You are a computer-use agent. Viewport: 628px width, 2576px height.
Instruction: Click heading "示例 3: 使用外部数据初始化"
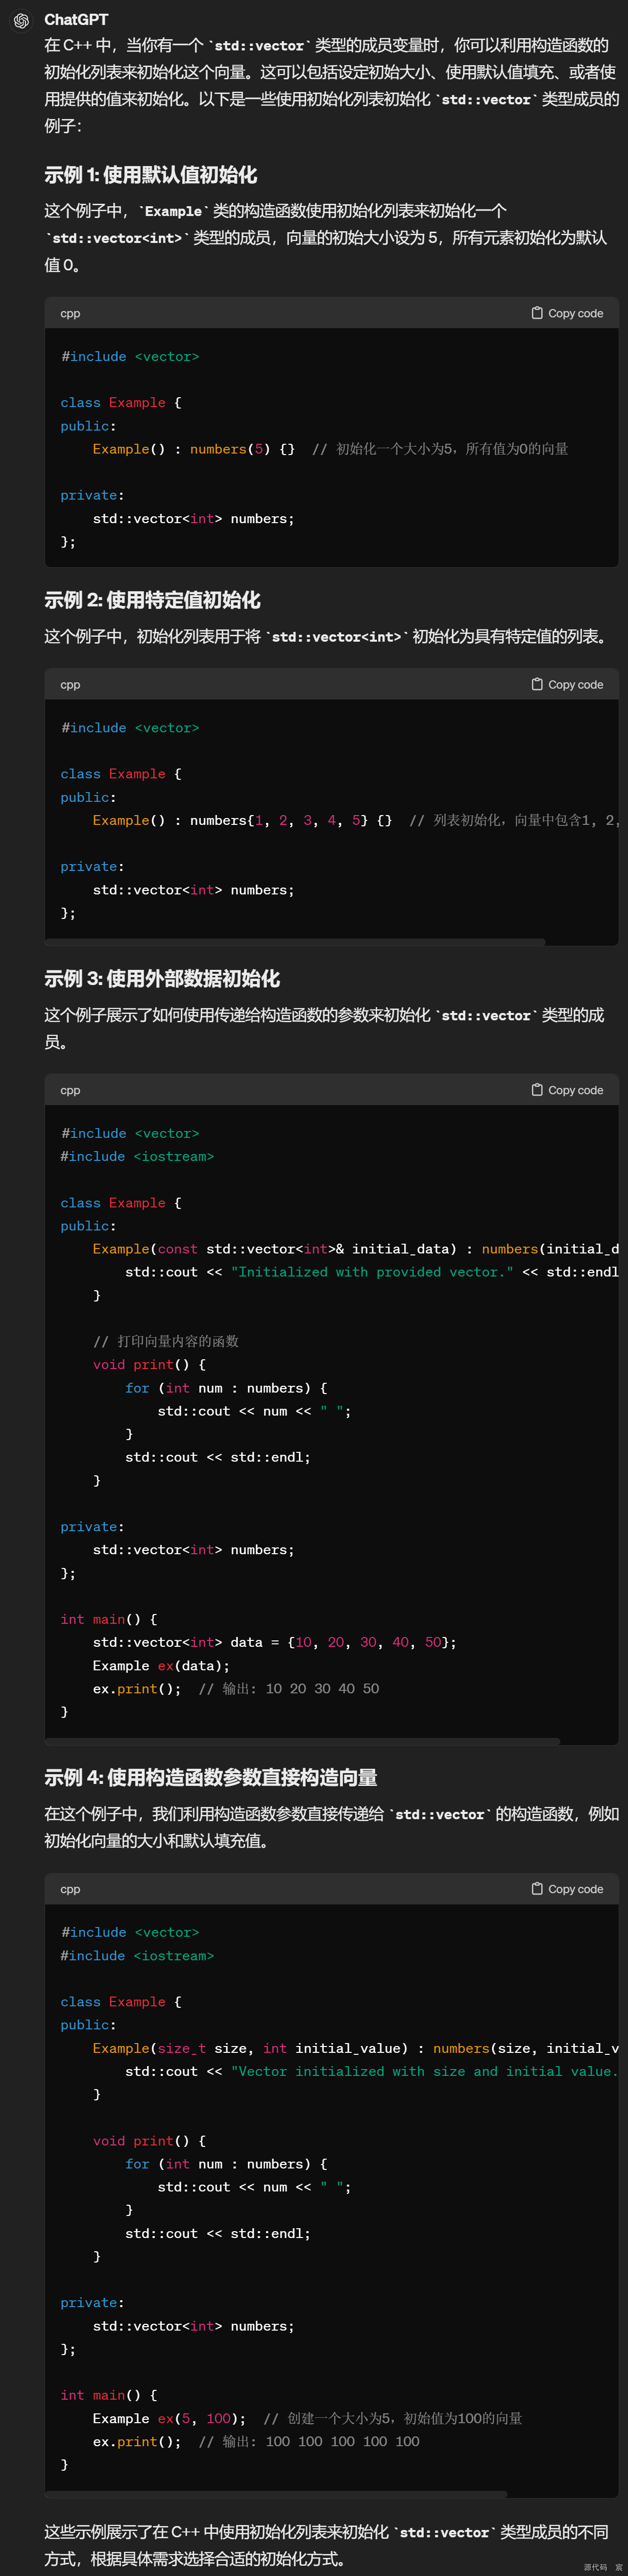(162, 979)
